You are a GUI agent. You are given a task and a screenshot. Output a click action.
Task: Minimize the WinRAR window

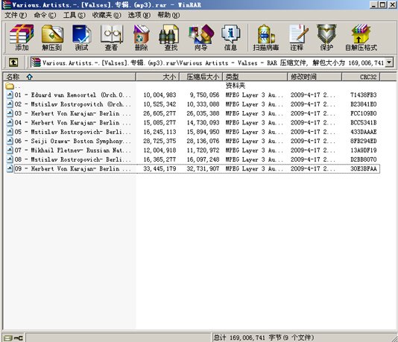373,4
